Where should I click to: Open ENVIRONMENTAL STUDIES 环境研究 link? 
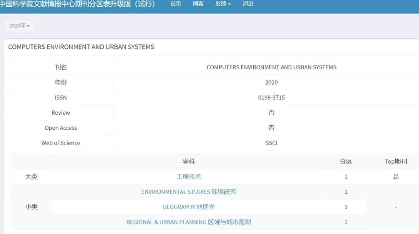point(189,192)
